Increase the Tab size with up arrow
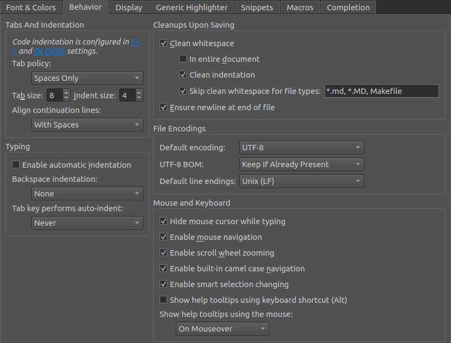 click(x=66, y=93)
